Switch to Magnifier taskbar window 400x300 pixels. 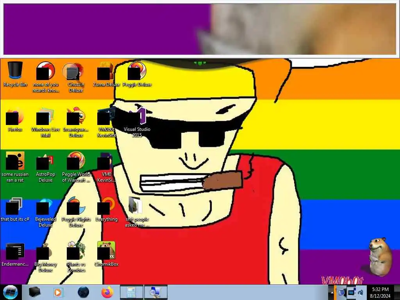tap(155, 292)
